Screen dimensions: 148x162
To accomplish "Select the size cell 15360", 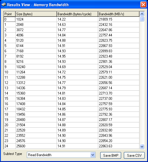I will coord(36,93).
